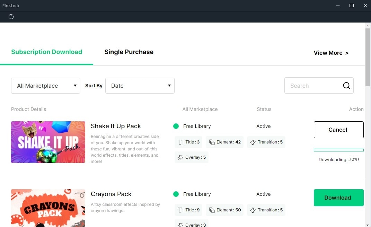Viewport: 371px width, 227px height.
Task: Switch to the Single Purchase tab
Action: (x=129, y=52)
